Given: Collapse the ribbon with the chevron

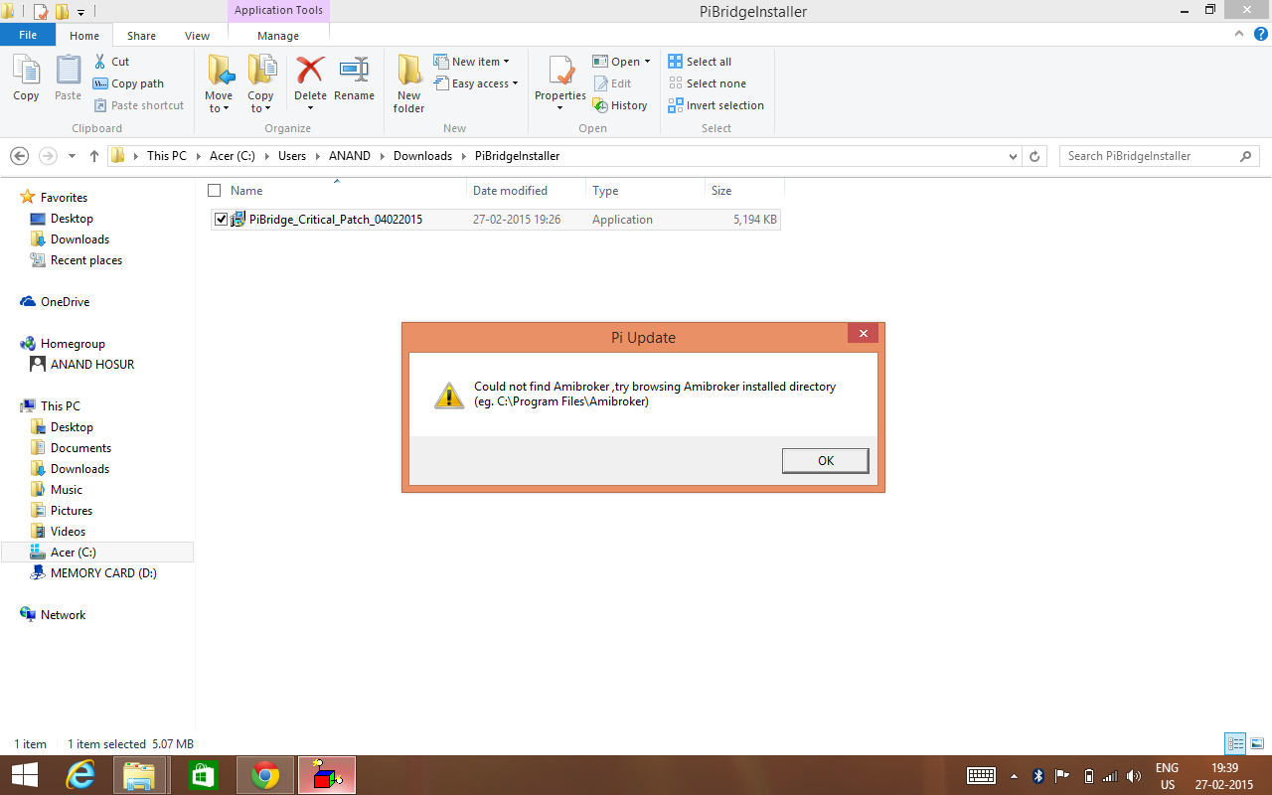Looking at the screenshot, I should 1238,34.
